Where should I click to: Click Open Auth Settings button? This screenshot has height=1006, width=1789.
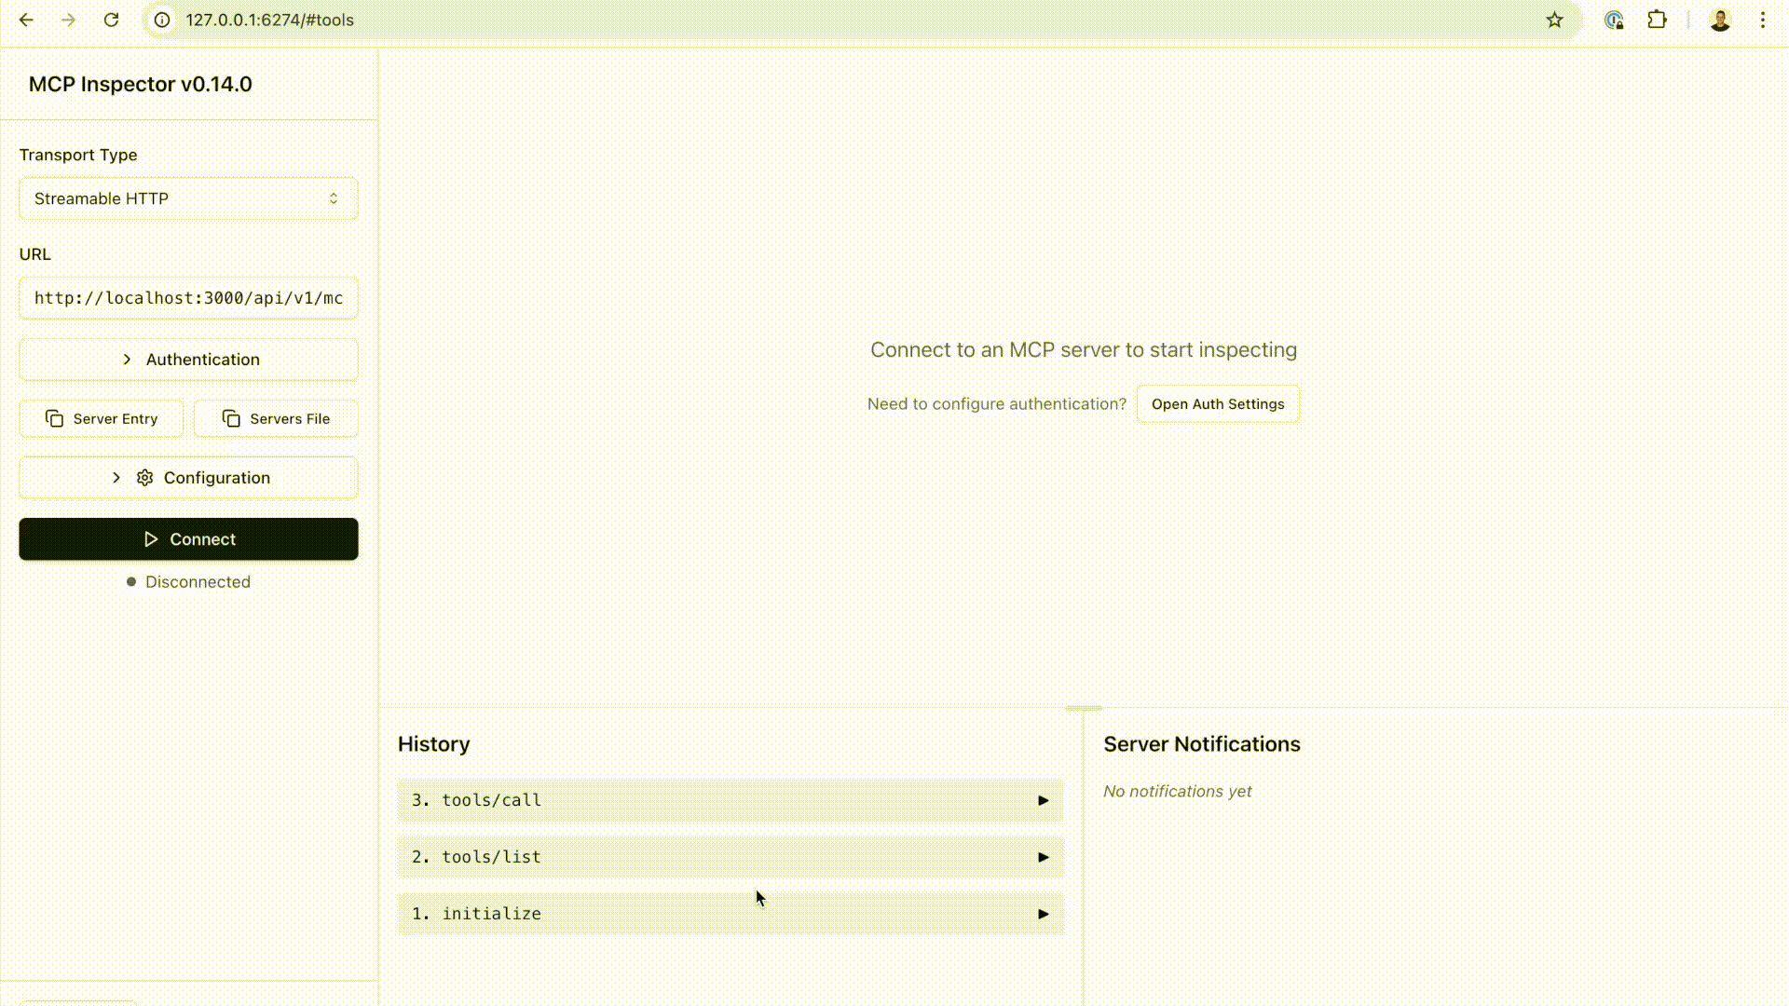coord(1218,404)
